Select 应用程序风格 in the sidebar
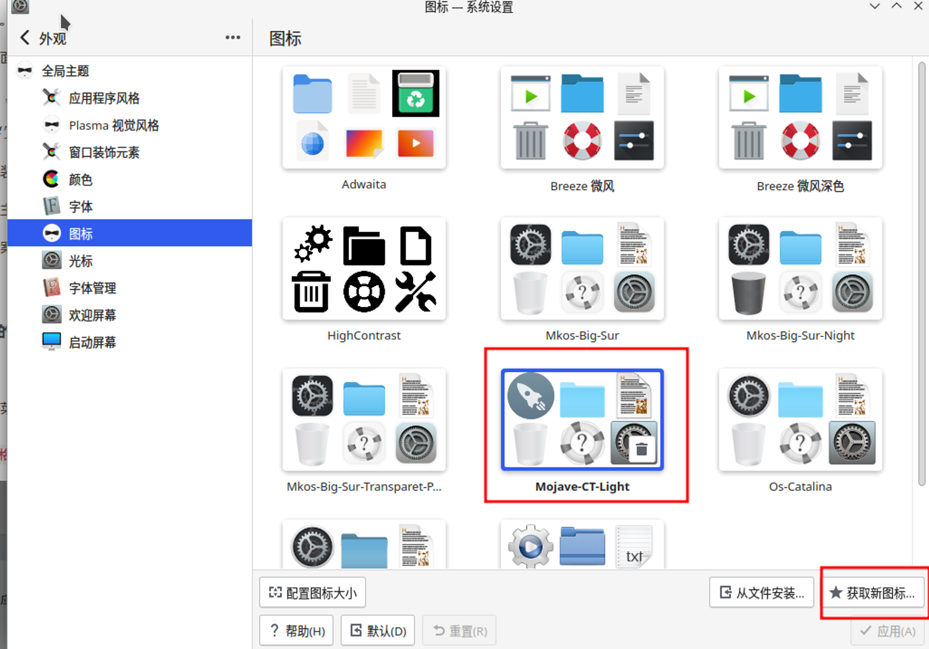929x649 pixels. pyautogui.click(x=130, y=98)
